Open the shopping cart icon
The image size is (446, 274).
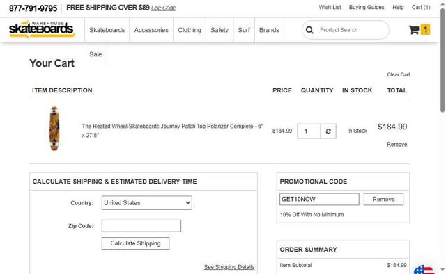[414, 30]
